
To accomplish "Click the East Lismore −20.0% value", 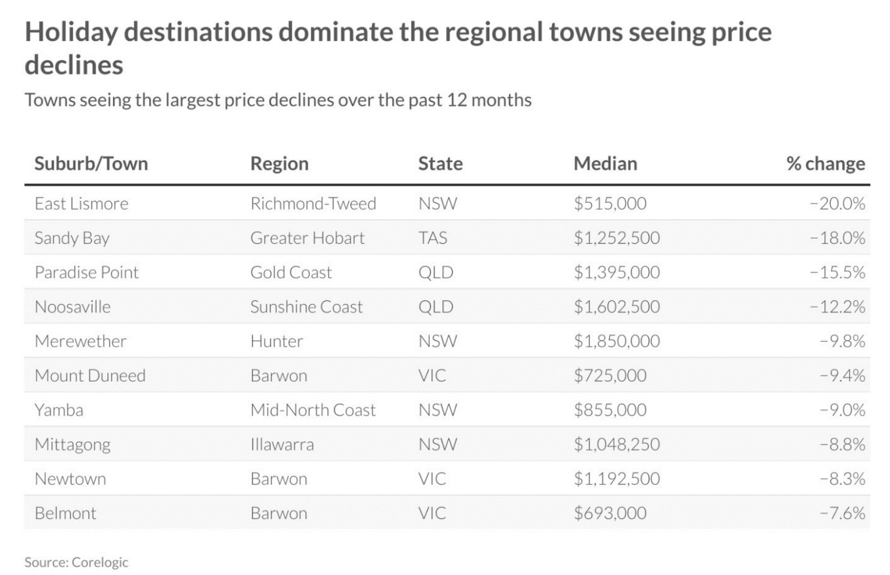I will [837, 204].
